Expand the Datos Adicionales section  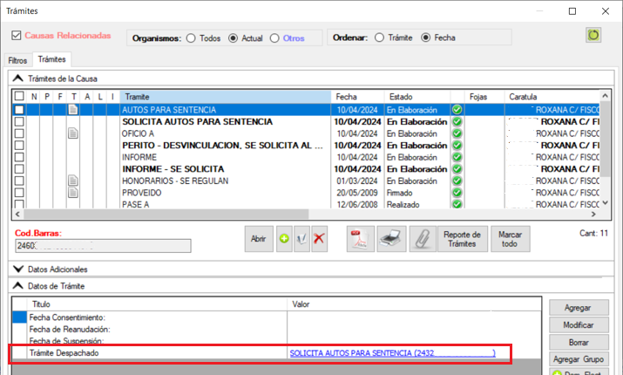(x=18, y=269)
